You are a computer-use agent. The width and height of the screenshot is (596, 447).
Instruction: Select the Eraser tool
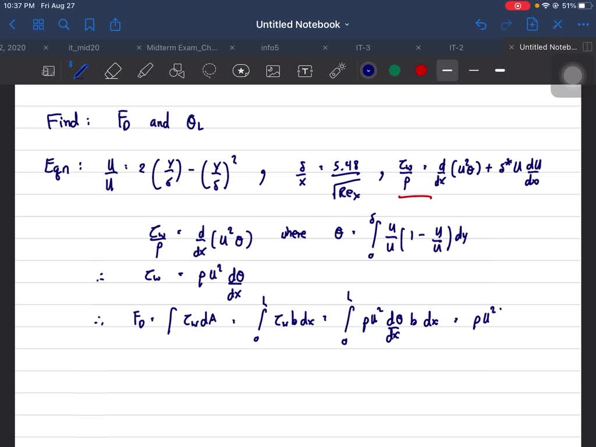[x=112, y=70]
